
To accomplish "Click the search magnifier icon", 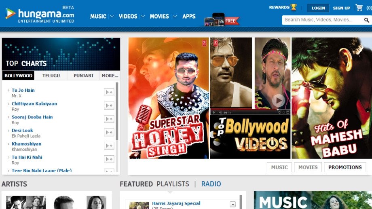I will (x=367, y=20).
